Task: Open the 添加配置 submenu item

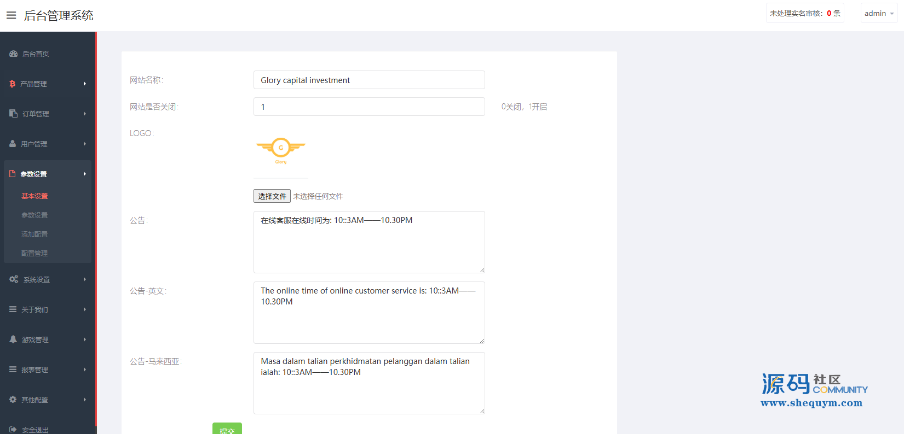Action: click(x=34, y=234)
